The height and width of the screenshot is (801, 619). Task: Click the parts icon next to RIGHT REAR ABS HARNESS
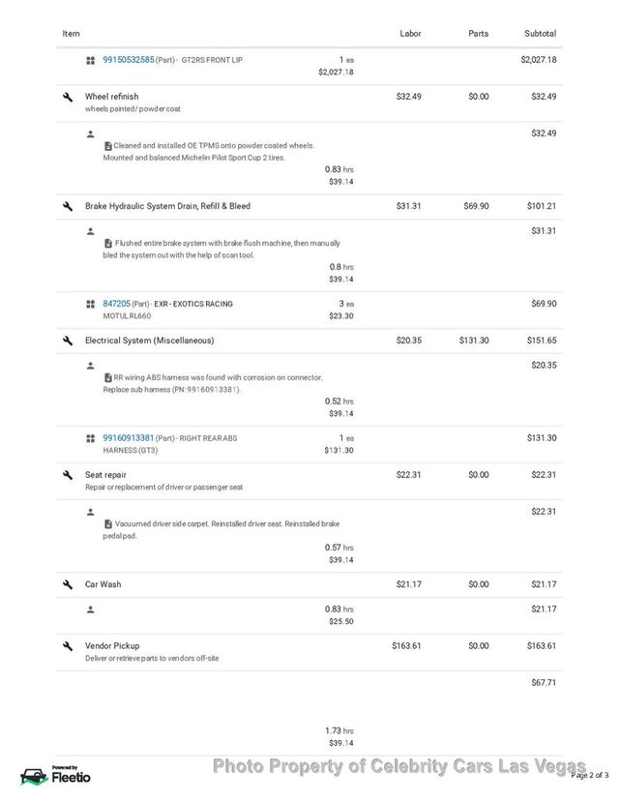90,438
